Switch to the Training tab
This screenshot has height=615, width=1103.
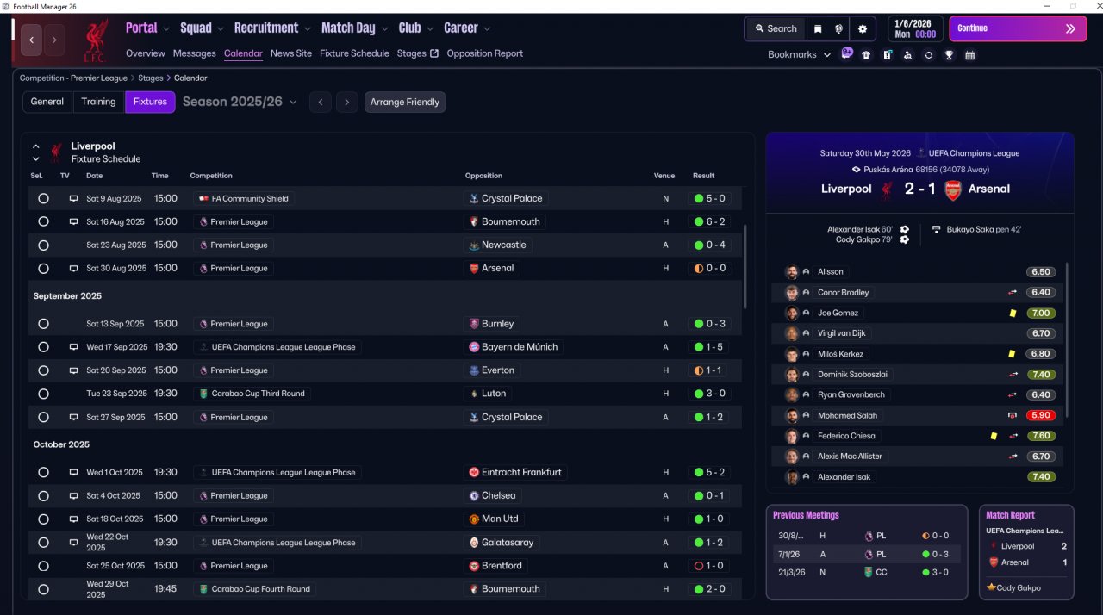point(98,102)
